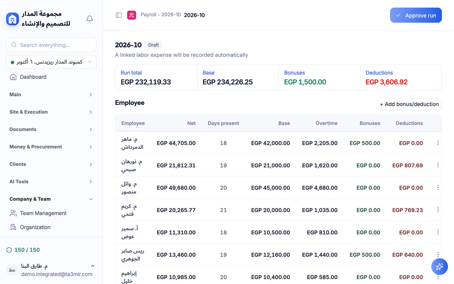Screen dimensions: 454x284
Task: Focus the Search everything field
Action: (51, 45)
